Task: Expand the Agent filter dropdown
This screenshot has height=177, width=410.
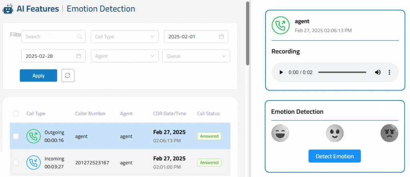Action: [x=125, y=56]
